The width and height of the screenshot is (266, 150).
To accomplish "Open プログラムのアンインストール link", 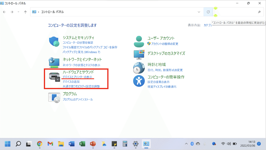I will pos(78,99).
